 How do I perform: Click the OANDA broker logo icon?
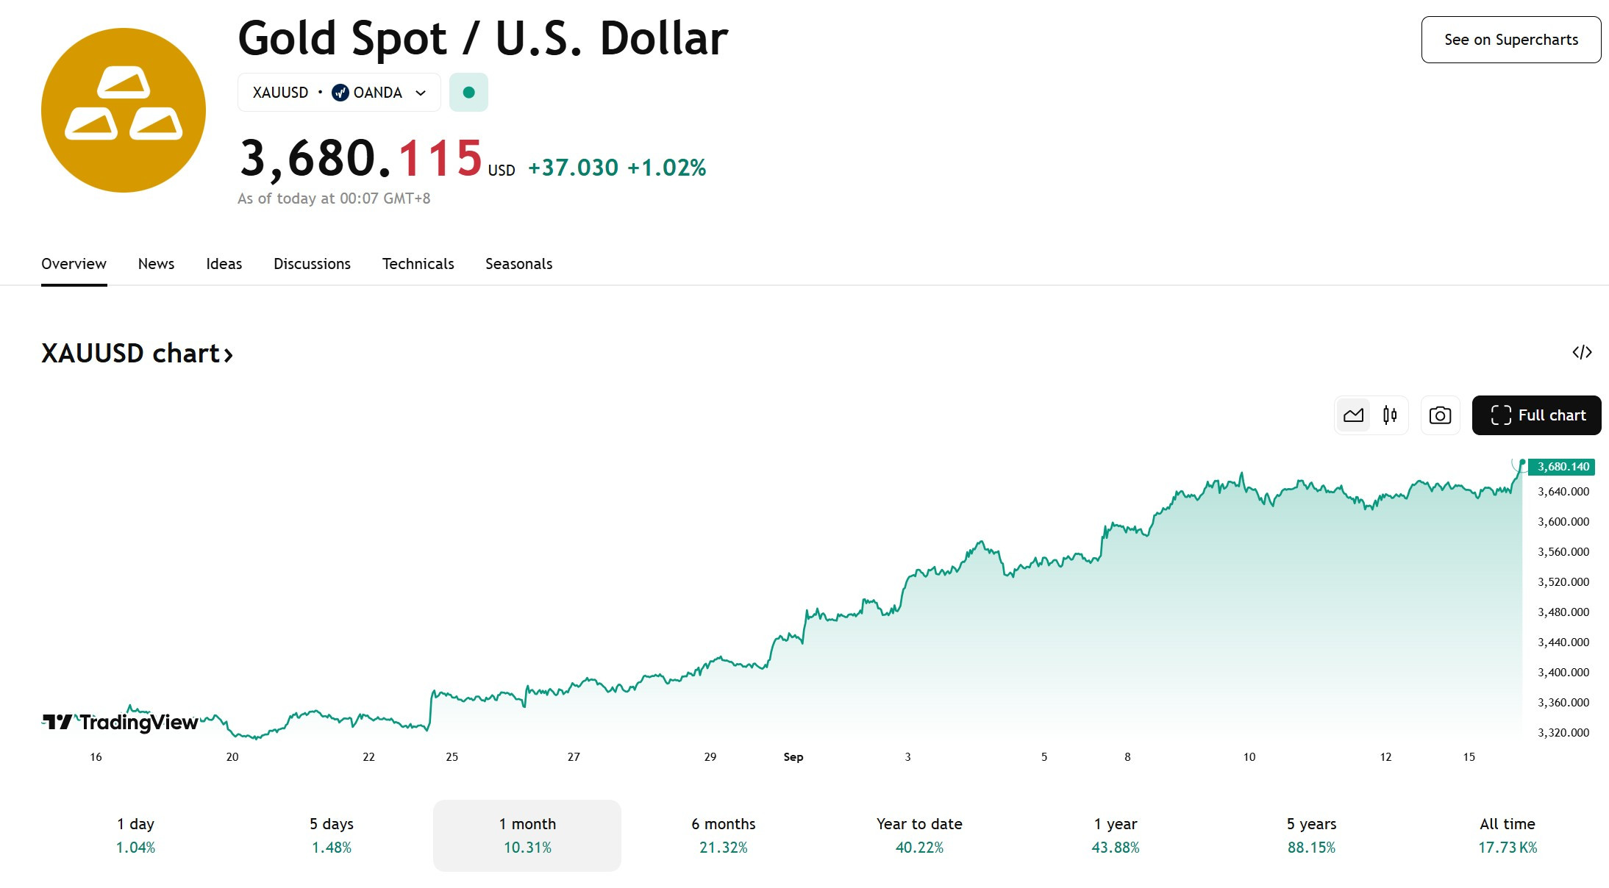coord(340,93)
